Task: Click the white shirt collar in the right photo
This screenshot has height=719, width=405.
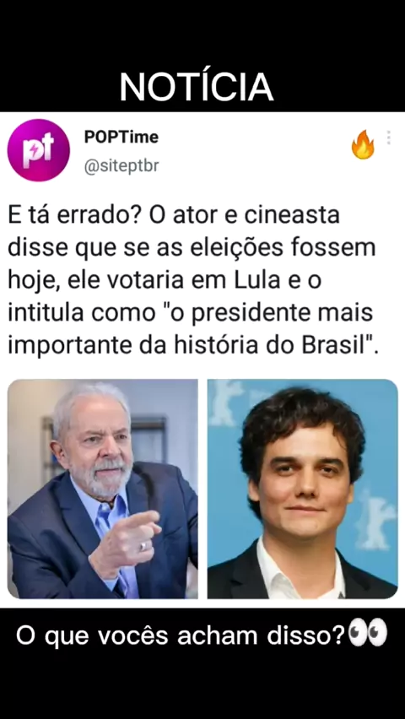Action: pos(300,569)
